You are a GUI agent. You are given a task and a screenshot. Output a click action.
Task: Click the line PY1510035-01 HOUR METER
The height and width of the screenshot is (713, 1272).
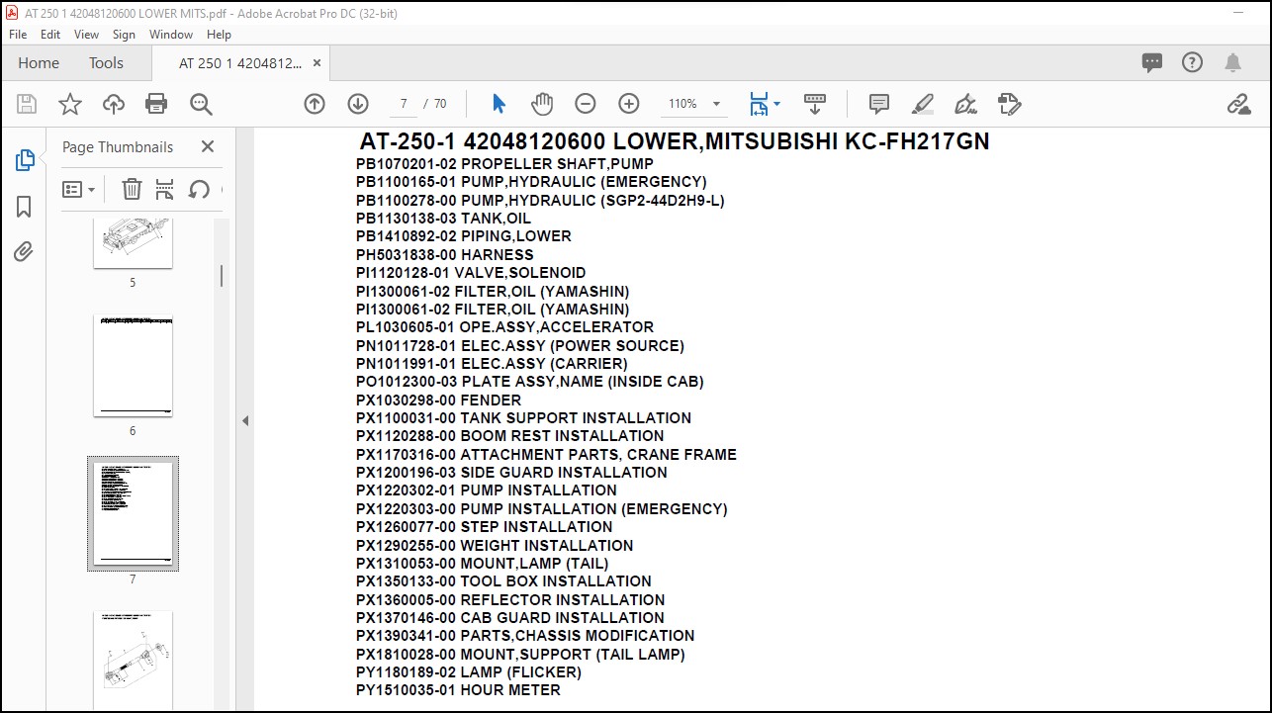(458, 690)
